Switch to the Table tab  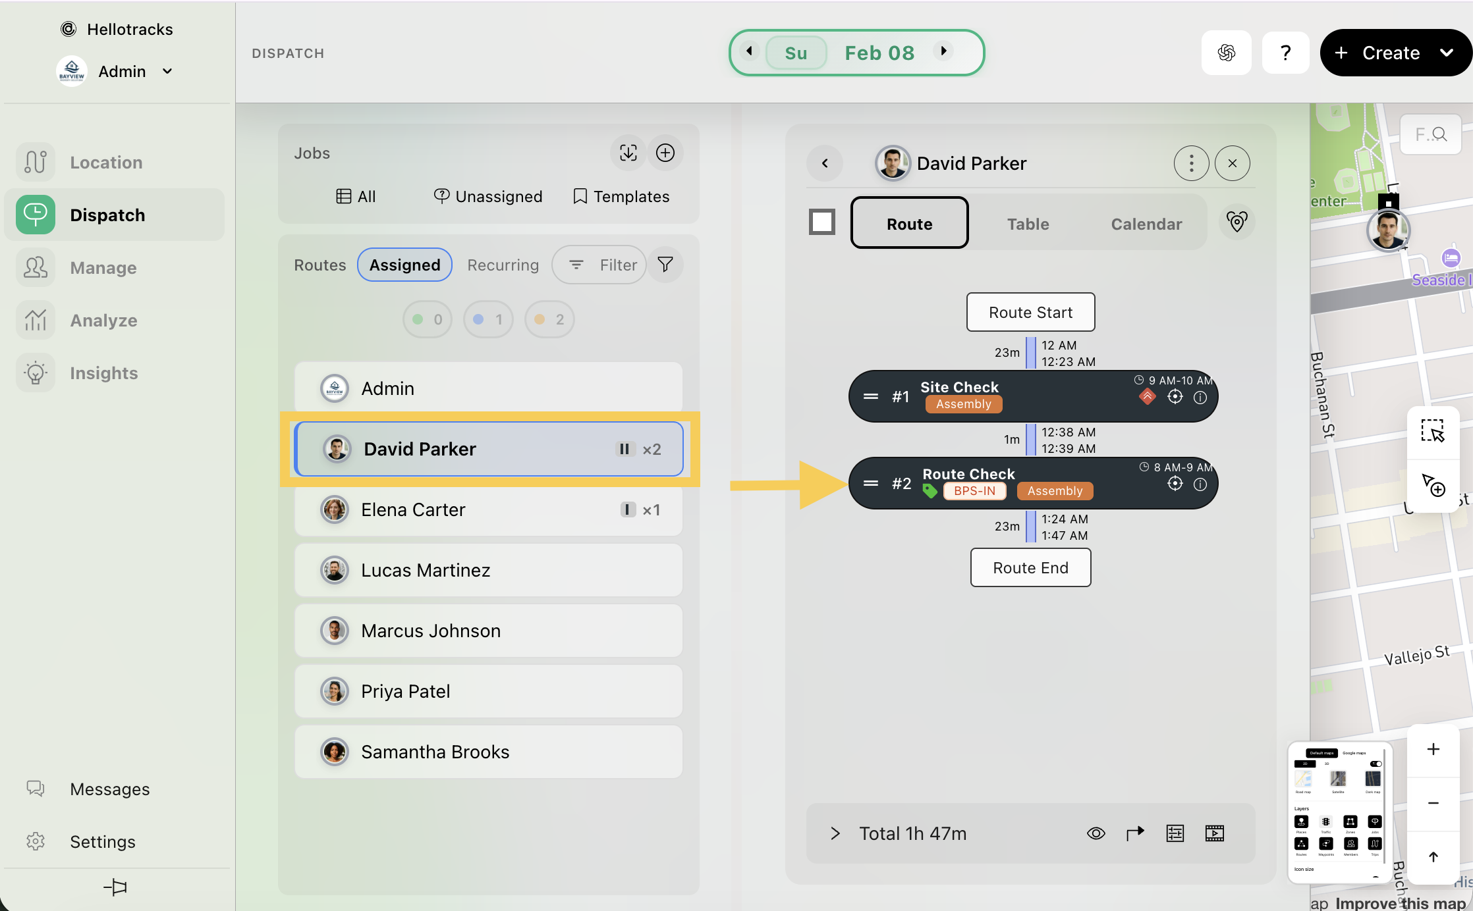1028,224
